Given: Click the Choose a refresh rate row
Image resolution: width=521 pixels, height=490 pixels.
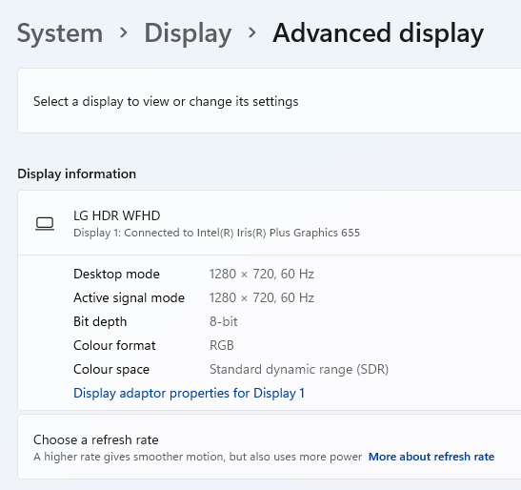Looking at the screenshot, I should click(270, 447).
